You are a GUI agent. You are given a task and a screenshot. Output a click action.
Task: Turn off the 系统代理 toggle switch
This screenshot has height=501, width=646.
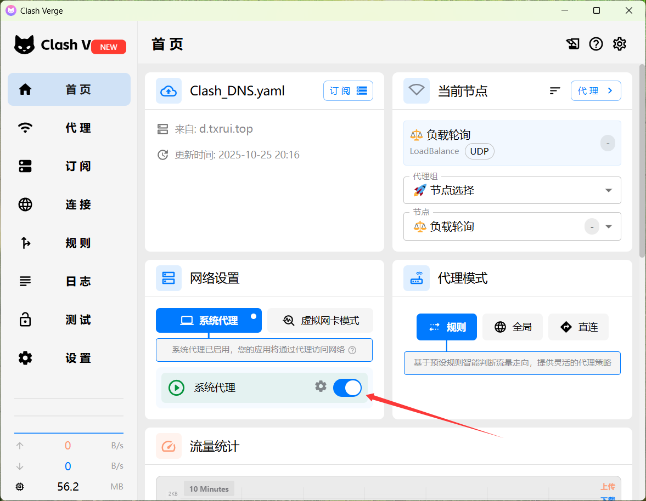click(347, 388)
